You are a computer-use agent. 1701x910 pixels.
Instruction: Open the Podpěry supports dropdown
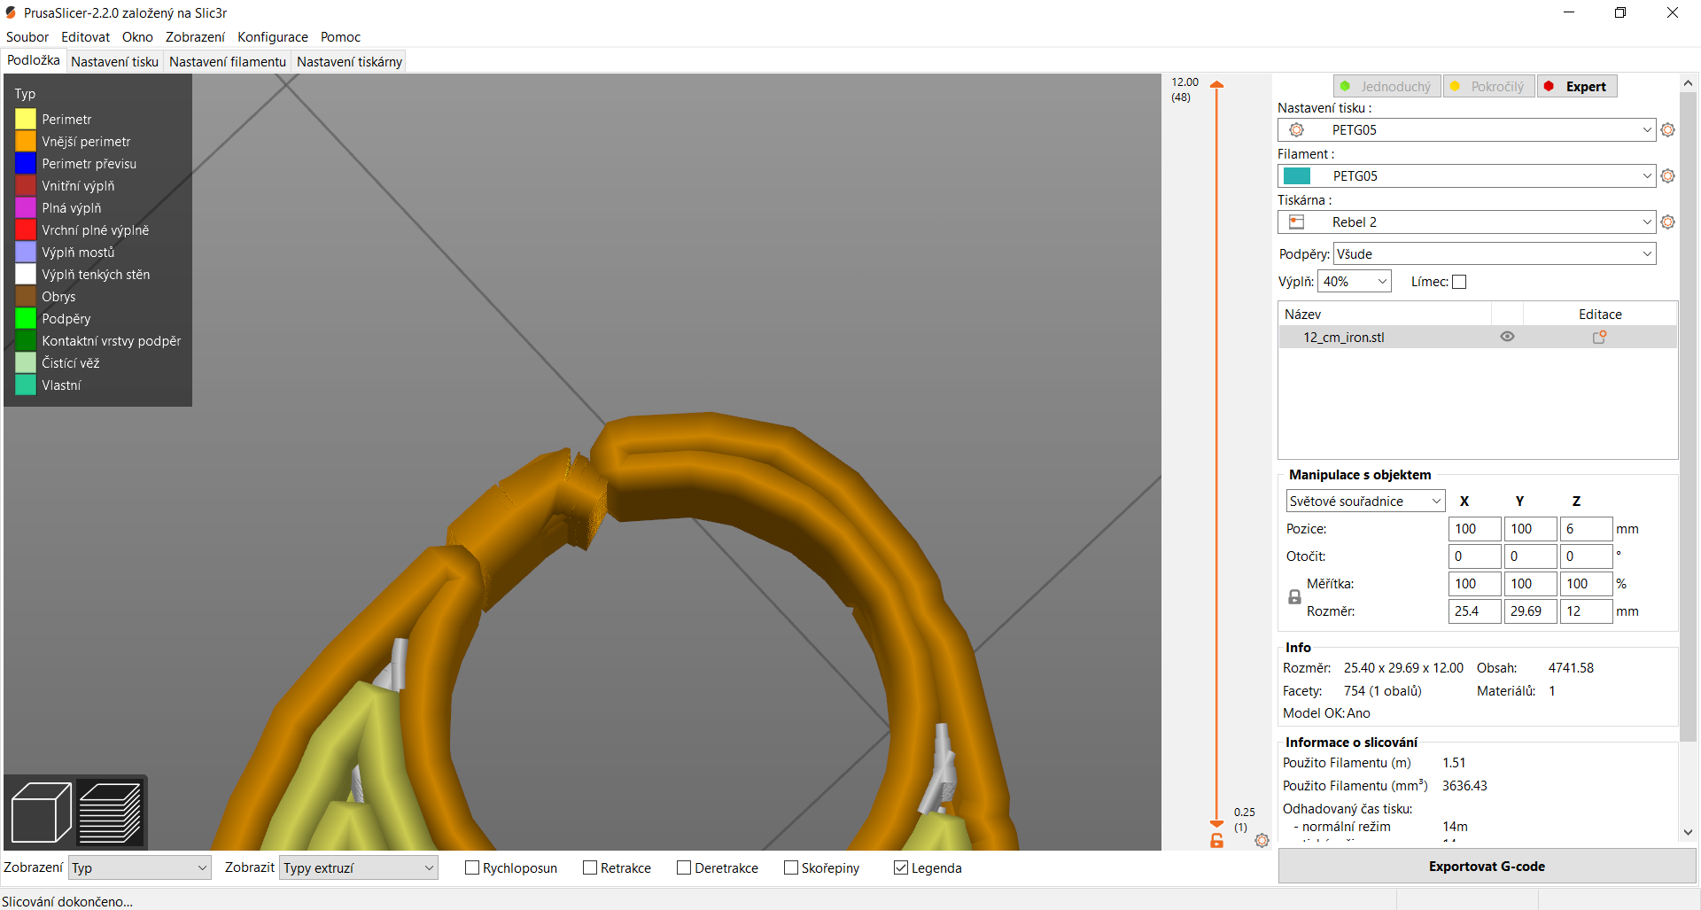[1494, 254]
